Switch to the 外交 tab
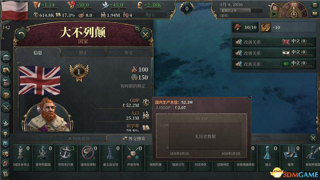Viewport: 320px width, 180px height. (128, 53)
